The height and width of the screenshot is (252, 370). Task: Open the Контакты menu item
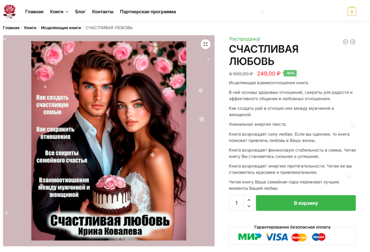(x=103, y=12)
